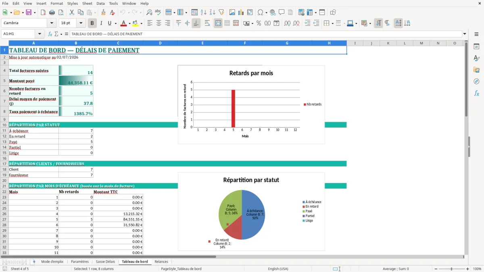Insert a hyperlink
This screenshot has height=272, width=484.
coord(273,12)
